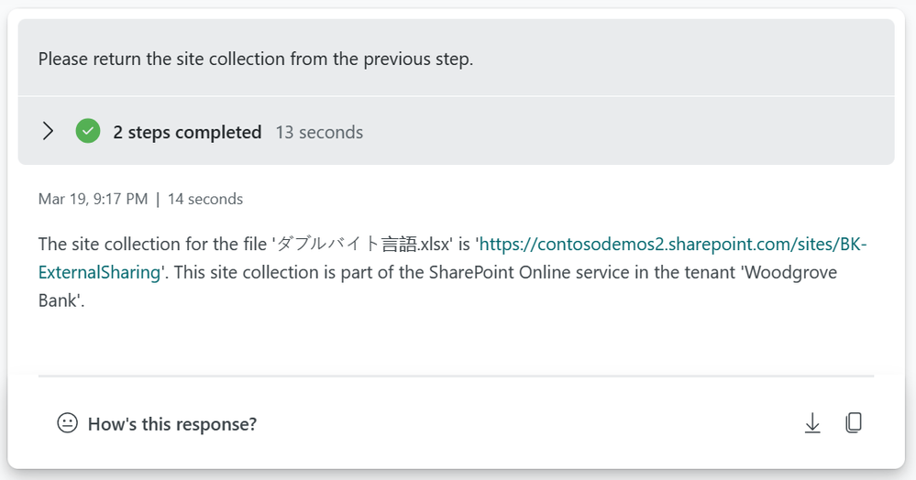Click the green checkmark status icon
The image size is (916, 480).
88,131
